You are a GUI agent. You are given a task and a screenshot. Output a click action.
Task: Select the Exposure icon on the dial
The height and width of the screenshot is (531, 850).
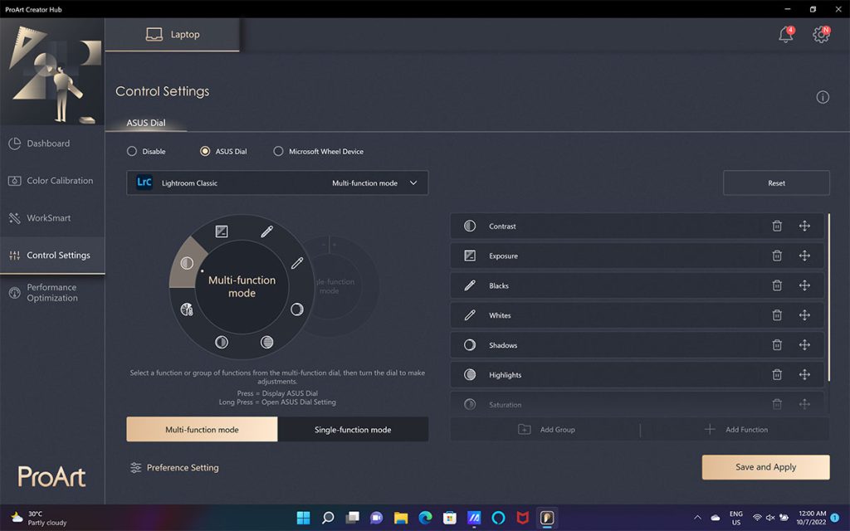tap(222, 231)
